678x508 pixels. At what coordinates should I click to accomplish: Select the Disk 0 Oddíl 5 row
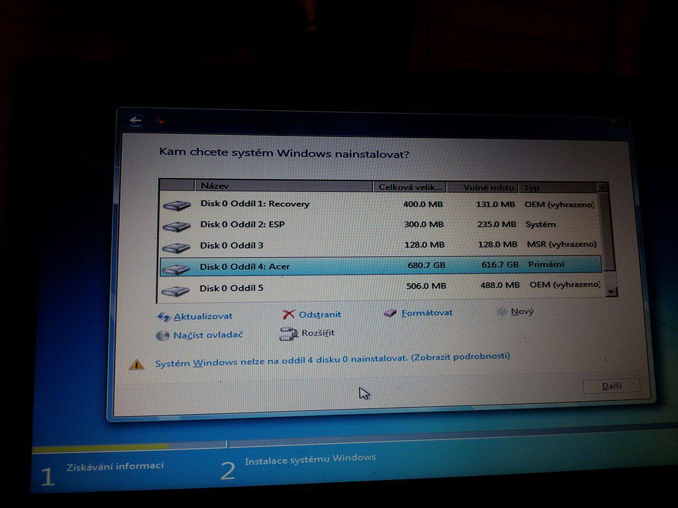click(x=380, y=287)
